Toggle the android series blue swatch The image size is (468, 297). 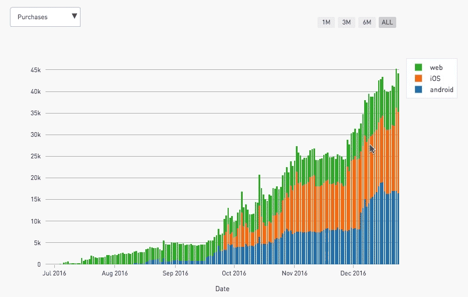(x=418, y=89)
